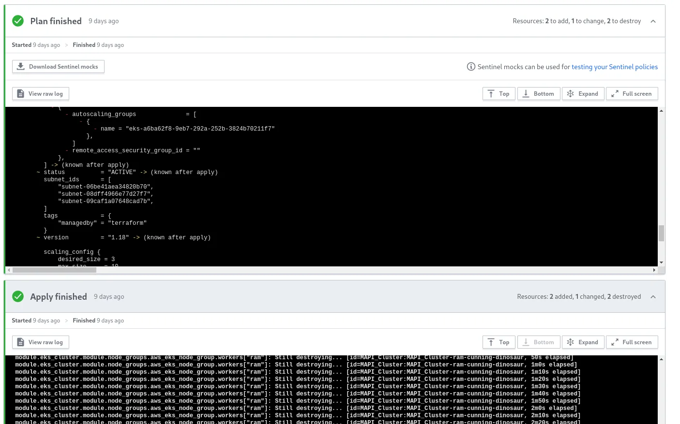Image resolution: width=680 pixels, height=424 pixels.
Task: Click the green Apply finished checkmark icon
Action: click(x=18, y=296)
